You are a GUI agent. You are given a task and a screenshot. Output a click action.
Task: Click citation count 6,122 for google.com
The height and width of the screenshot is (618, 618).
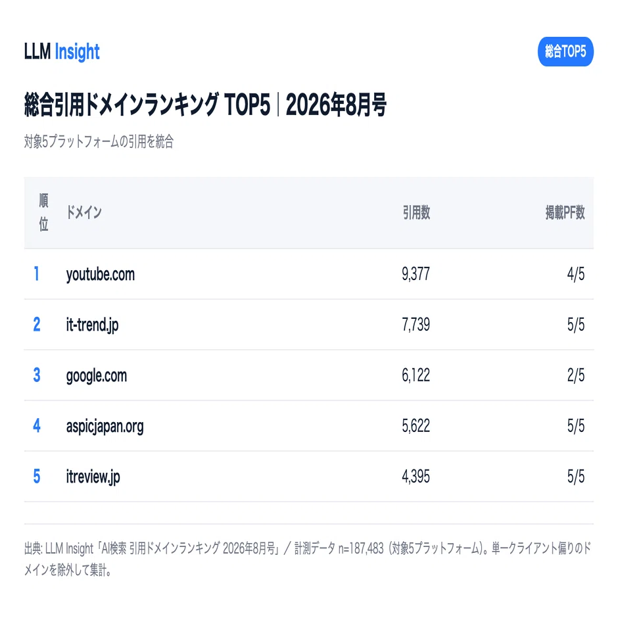coord(416,375)
